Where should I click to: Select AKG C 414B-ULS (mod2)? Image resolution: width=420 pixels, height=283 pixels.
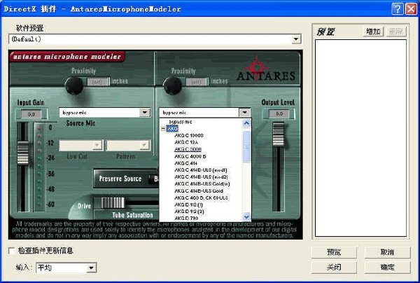[201, 177]
